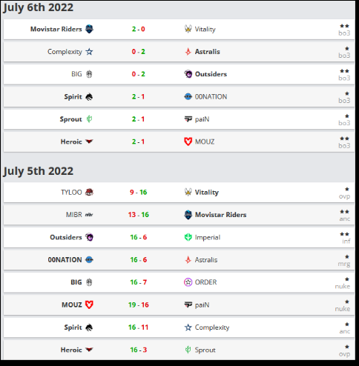Click the MOUZ heart logo in Heroic bo3 match
This screenshot has width=359, height=366.
(188, 142)
